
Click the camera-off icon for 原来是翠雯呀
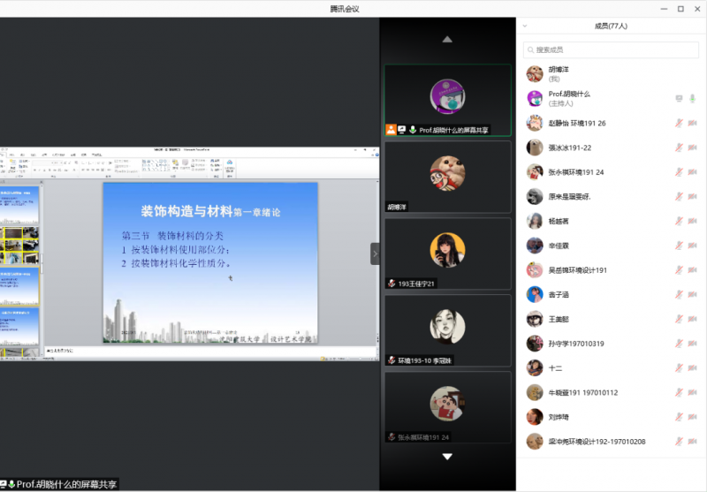[692, 196]
